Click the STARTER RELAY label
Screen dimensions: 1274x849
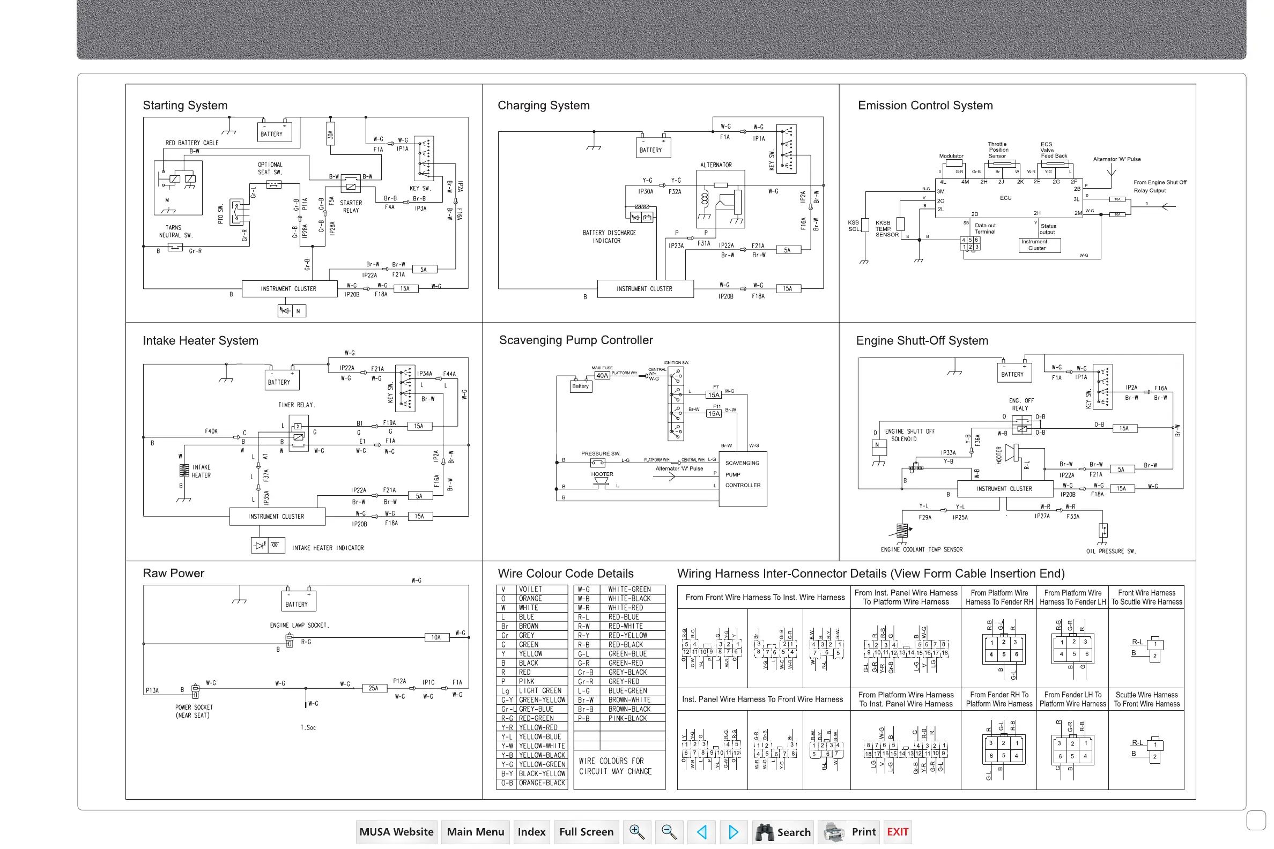[351, 206]
